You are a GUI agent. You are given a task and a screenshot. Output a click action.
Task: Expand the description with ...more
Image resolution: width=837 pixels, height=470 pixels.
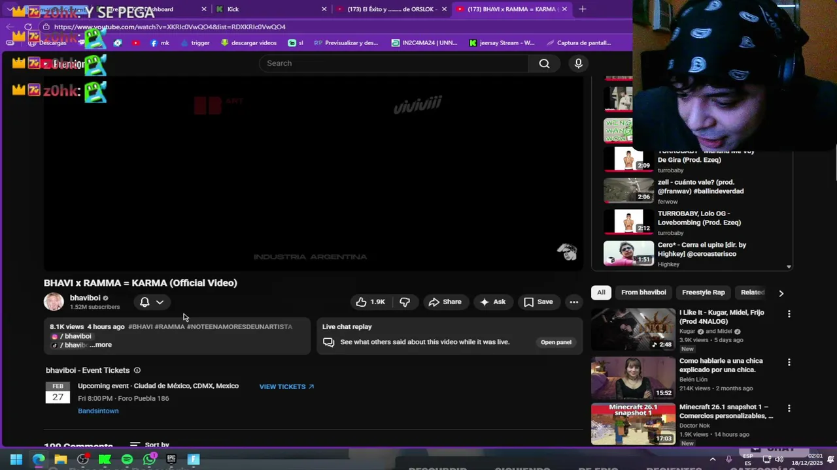(101, 345)
